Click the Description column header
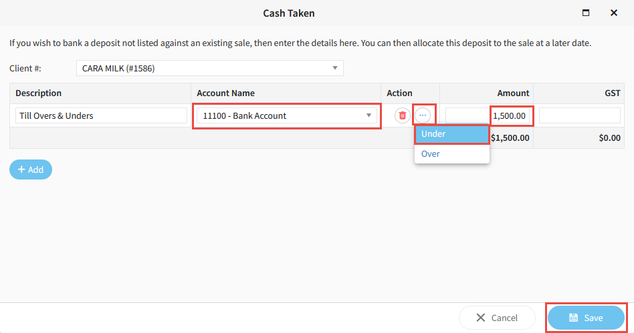The width and height of the screenshot is (634, 333). click(39, 93)
